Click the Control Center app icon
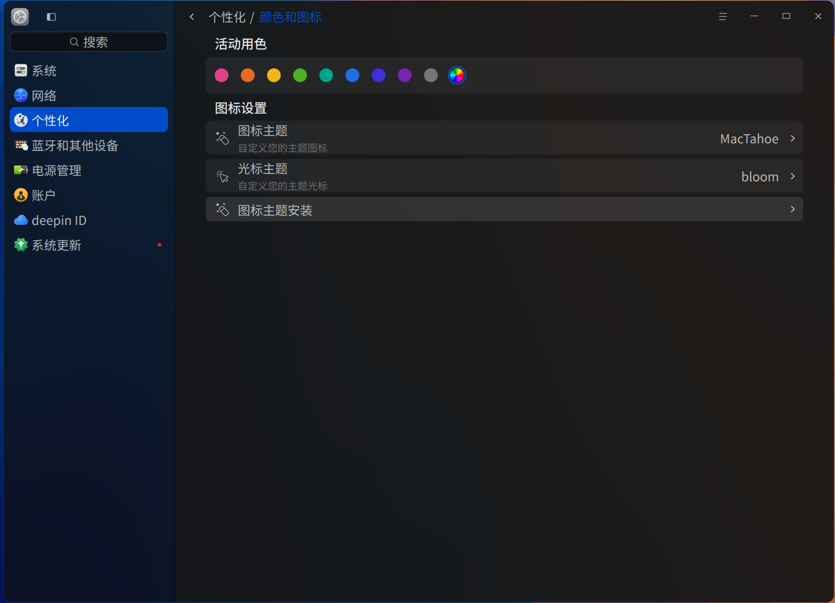835x603 pixels. click(x=20, y=17)
